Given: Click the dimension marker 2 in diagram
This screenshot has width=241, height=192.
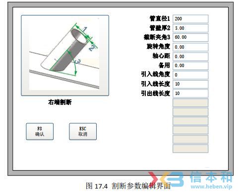Looking at the screenshot, I should (x=92, y=48).
